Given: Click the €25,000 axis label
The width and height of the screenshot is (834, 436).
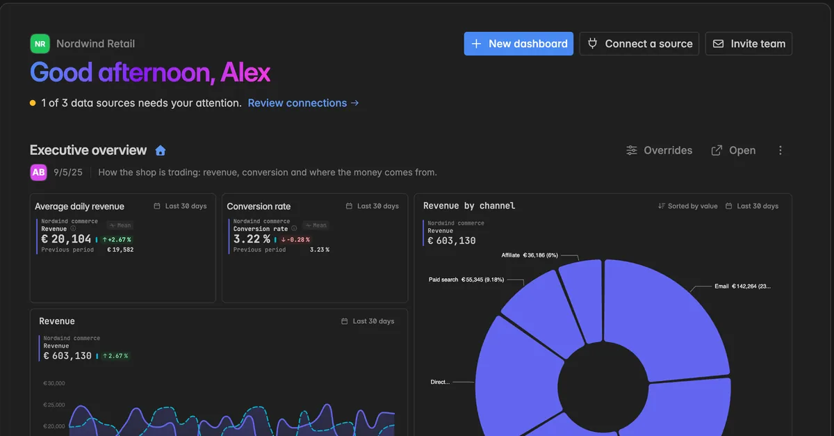Looking at the screenshot, I should 54,405.
